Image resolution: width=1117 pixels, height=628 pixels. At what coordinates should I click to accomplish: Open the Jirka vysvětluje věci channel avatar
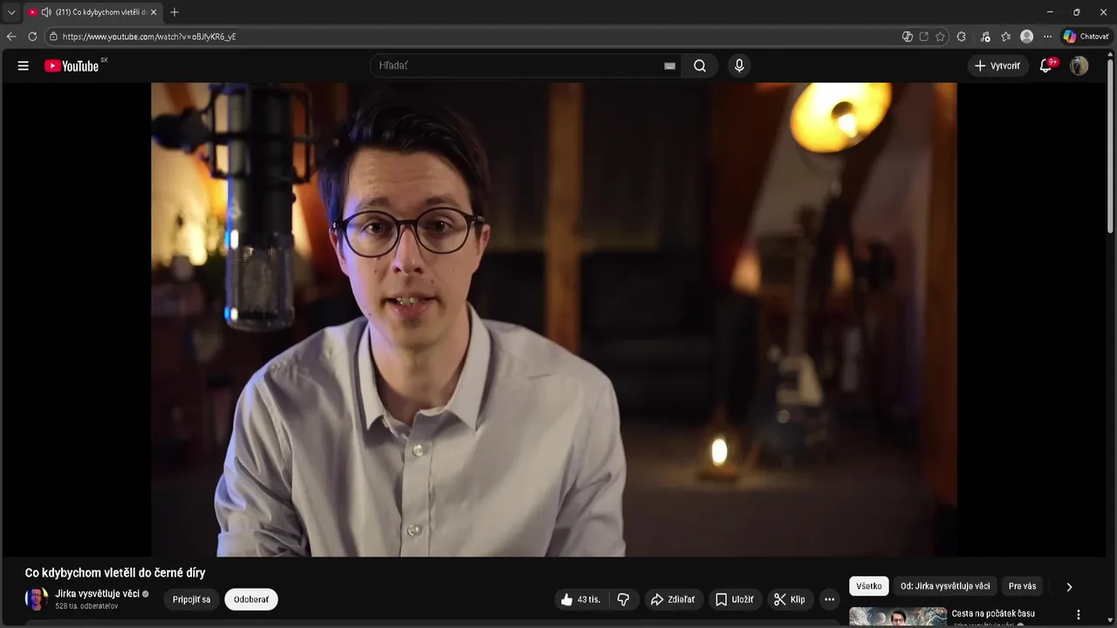[x=37, y=599]
